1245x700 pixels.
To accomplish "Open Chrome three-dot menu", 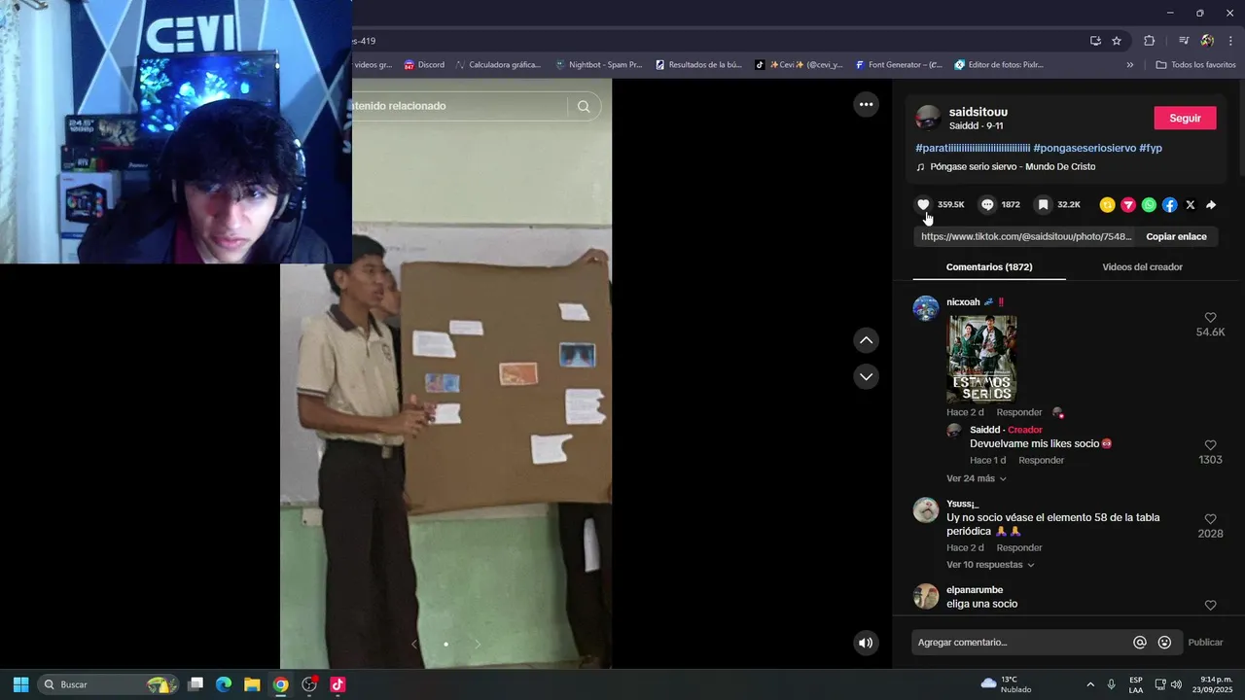I will pos(1230,41).
